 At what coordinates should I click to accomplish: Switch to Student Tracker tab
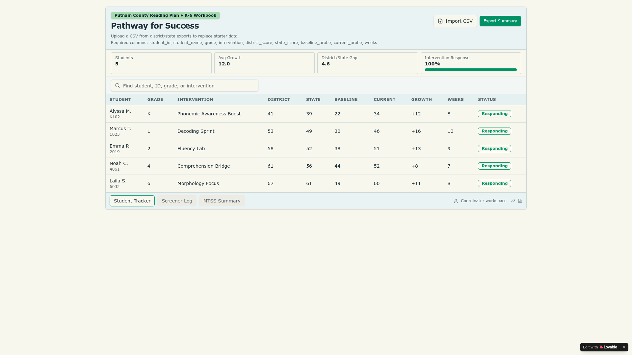132,201
